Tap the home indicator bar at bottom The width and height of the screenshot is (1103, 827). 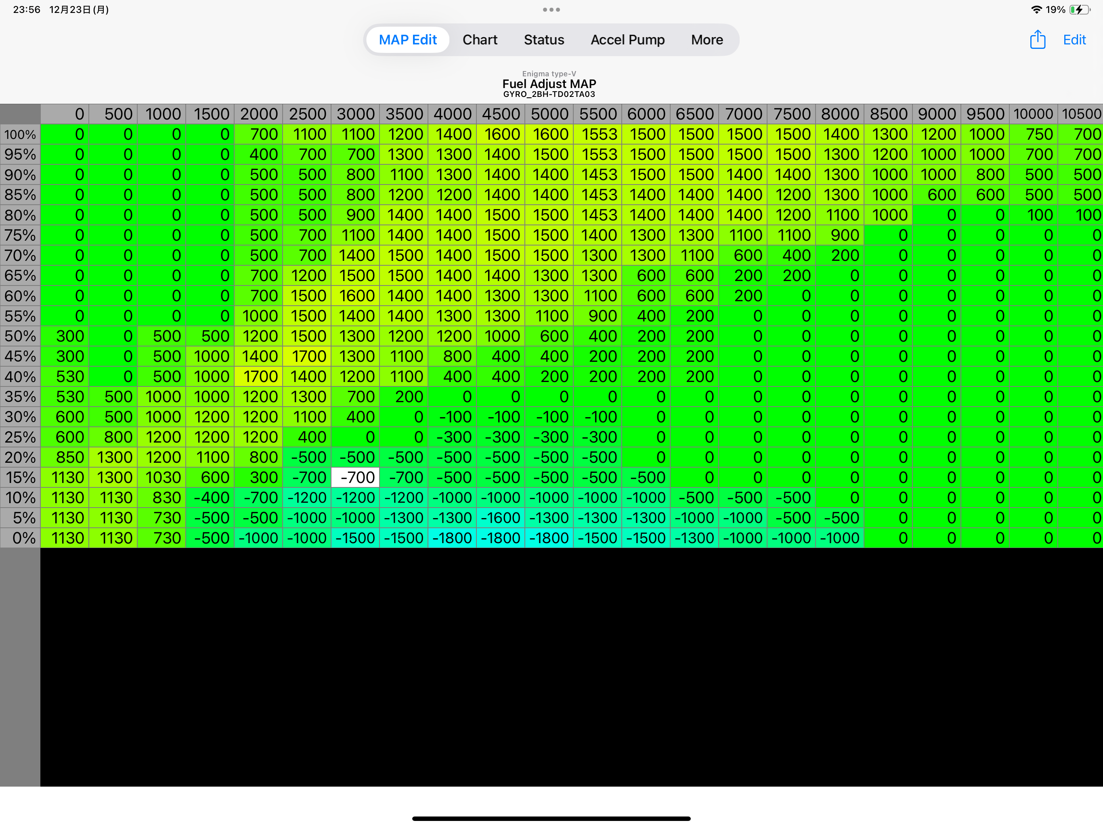[x=551, y=819]
